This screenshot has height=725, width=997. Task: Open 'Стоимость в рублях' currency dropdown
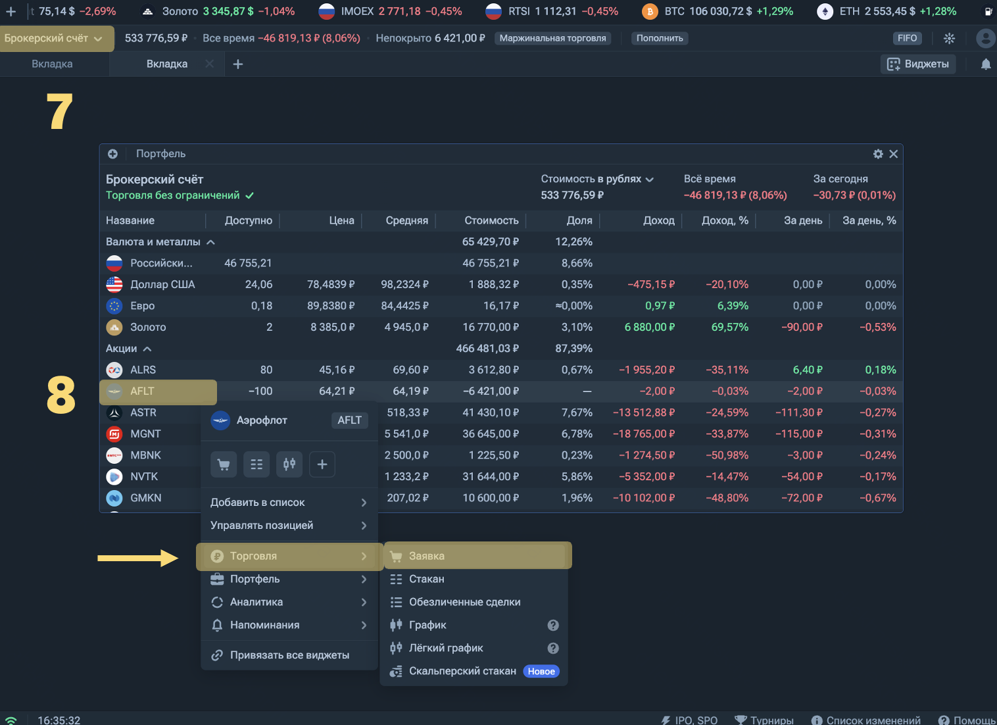tap(596, 179)
